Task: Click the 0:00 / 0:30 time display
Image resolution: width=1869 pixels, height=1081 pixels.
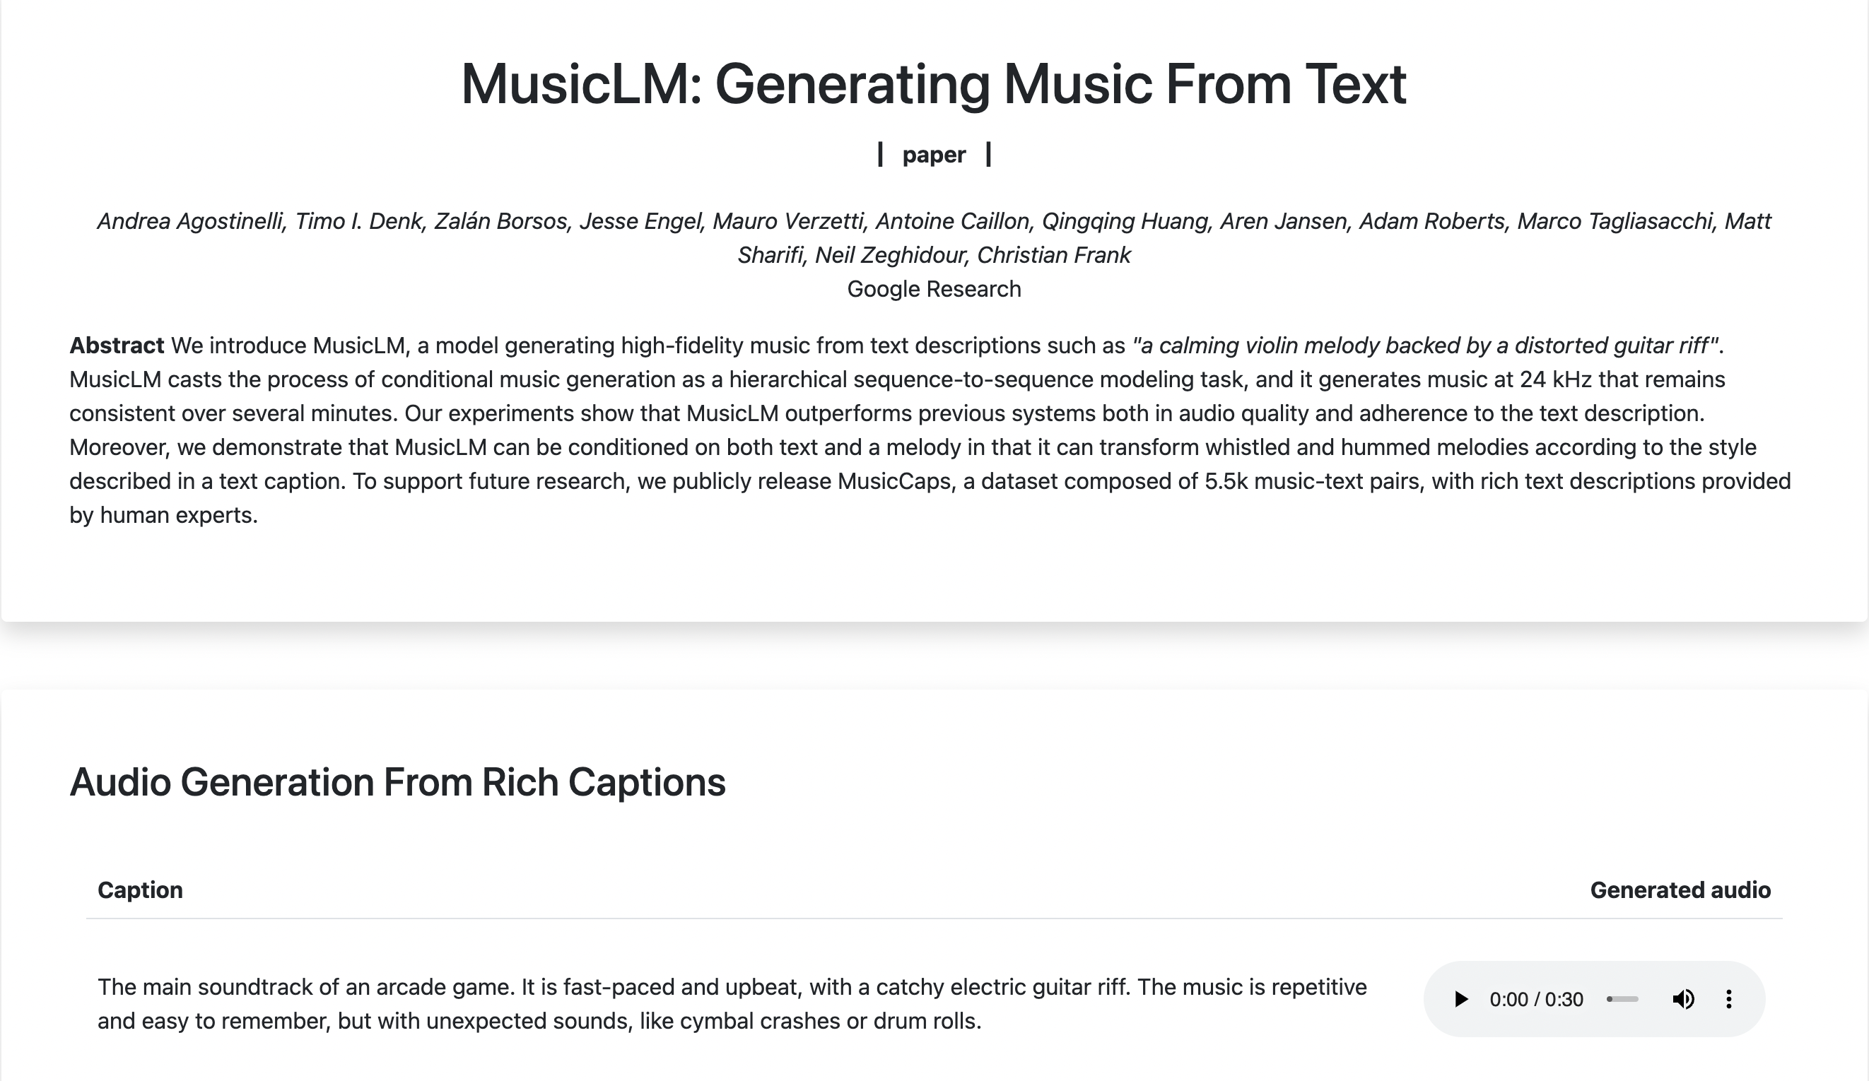Action: (x=1536, y=1000)
